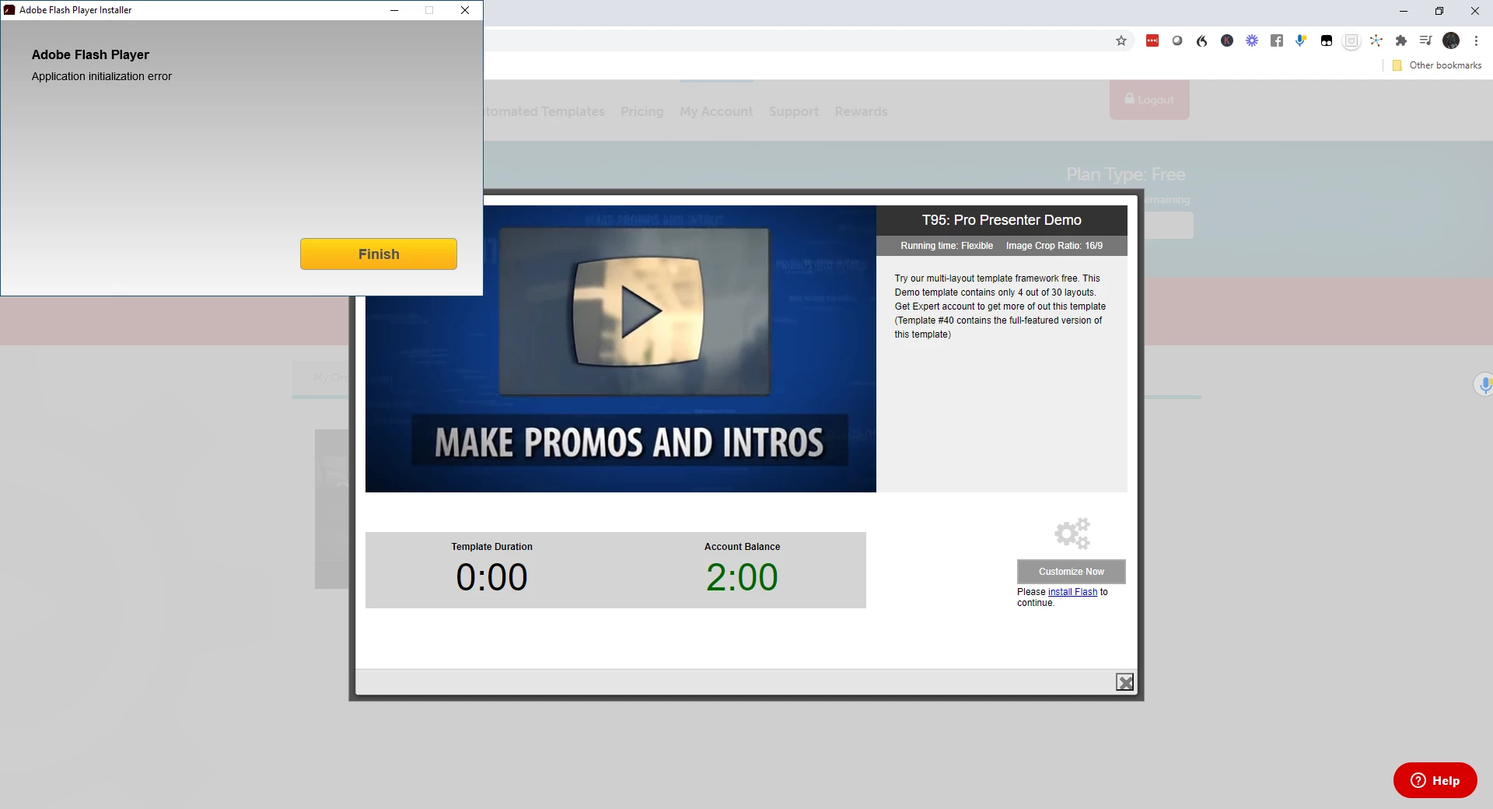Open the My Account menu item

(x=716, y=111)
